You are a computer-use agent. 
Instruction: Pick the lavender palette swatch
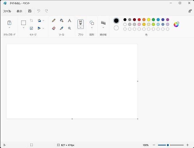click(167, 25)
